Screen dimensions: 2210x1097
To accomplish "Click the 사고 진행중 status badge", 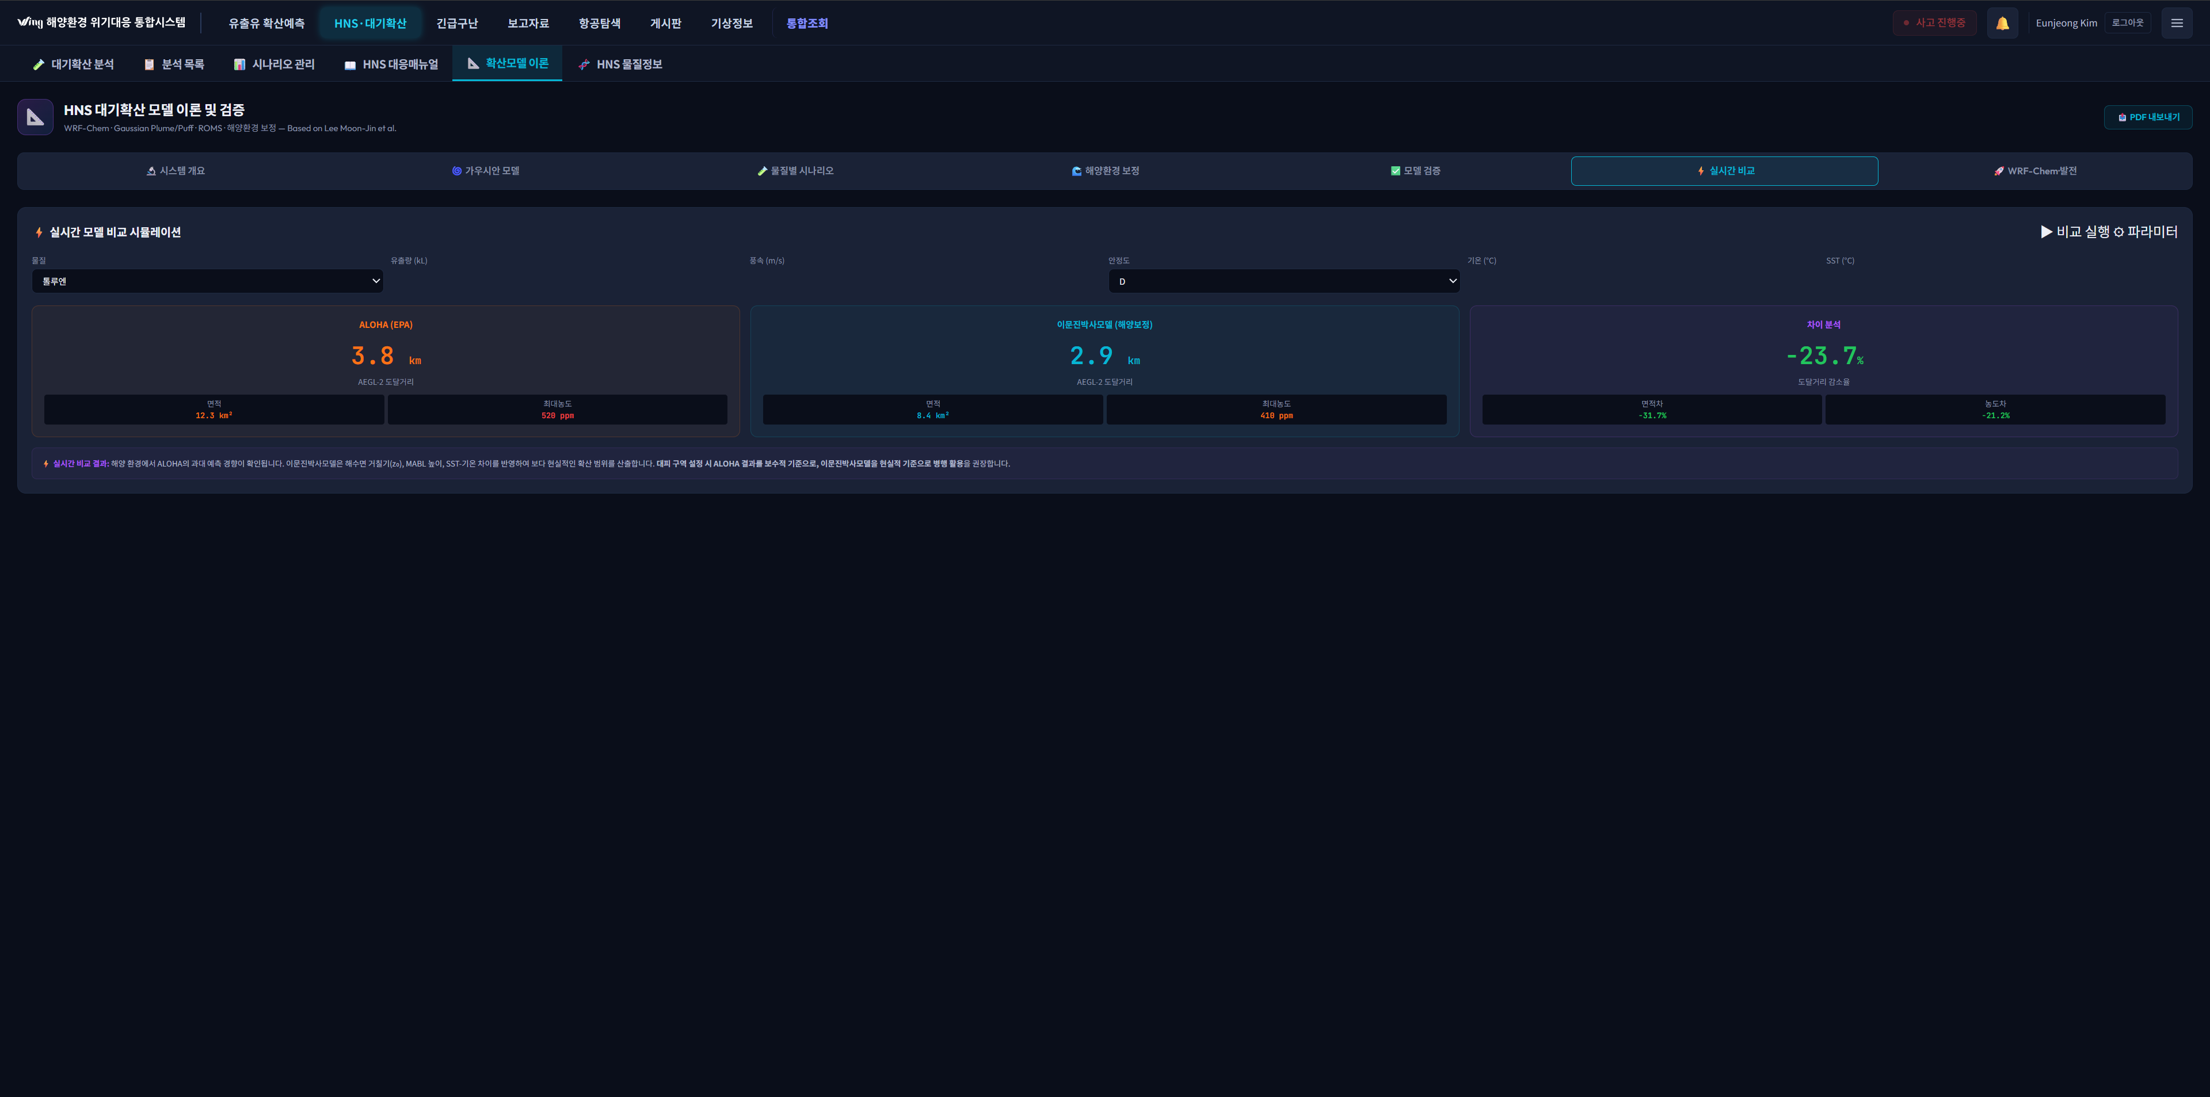I will tap(1934, 23).
